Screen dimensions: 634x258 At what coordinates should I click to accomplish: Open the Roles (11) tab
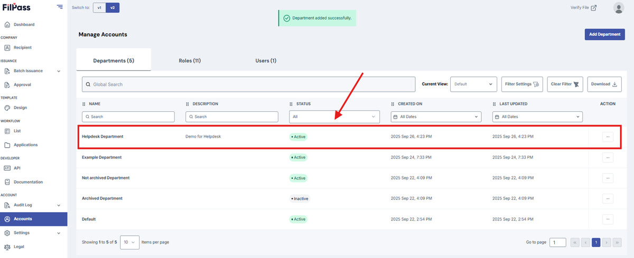190,61
